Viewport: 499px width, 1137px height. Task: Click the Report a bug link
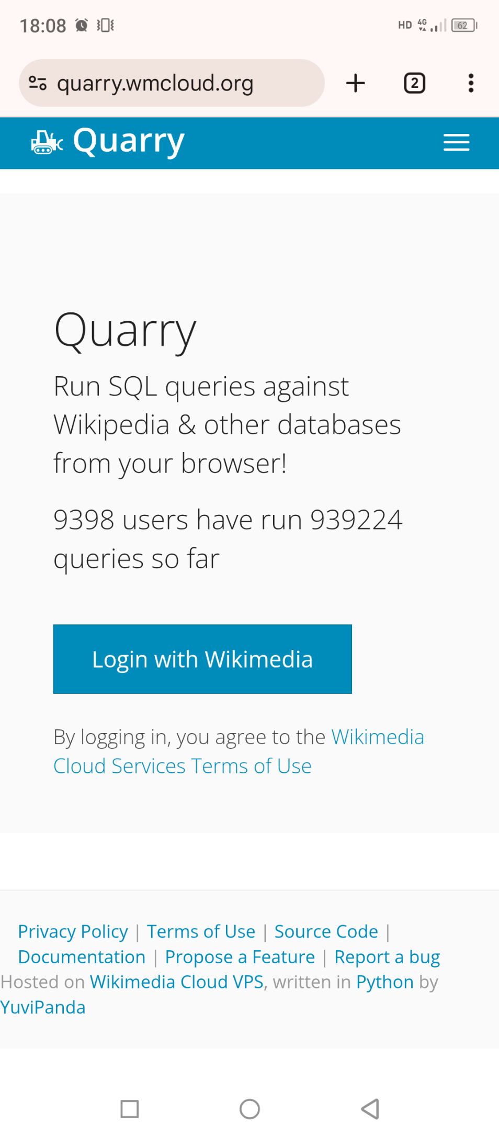[387, 956]
